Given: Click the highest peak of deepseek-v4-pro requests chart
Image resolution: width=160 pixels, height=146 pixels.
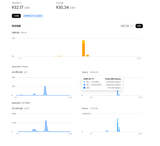Looking at the screenshot, I should point(45,86).
